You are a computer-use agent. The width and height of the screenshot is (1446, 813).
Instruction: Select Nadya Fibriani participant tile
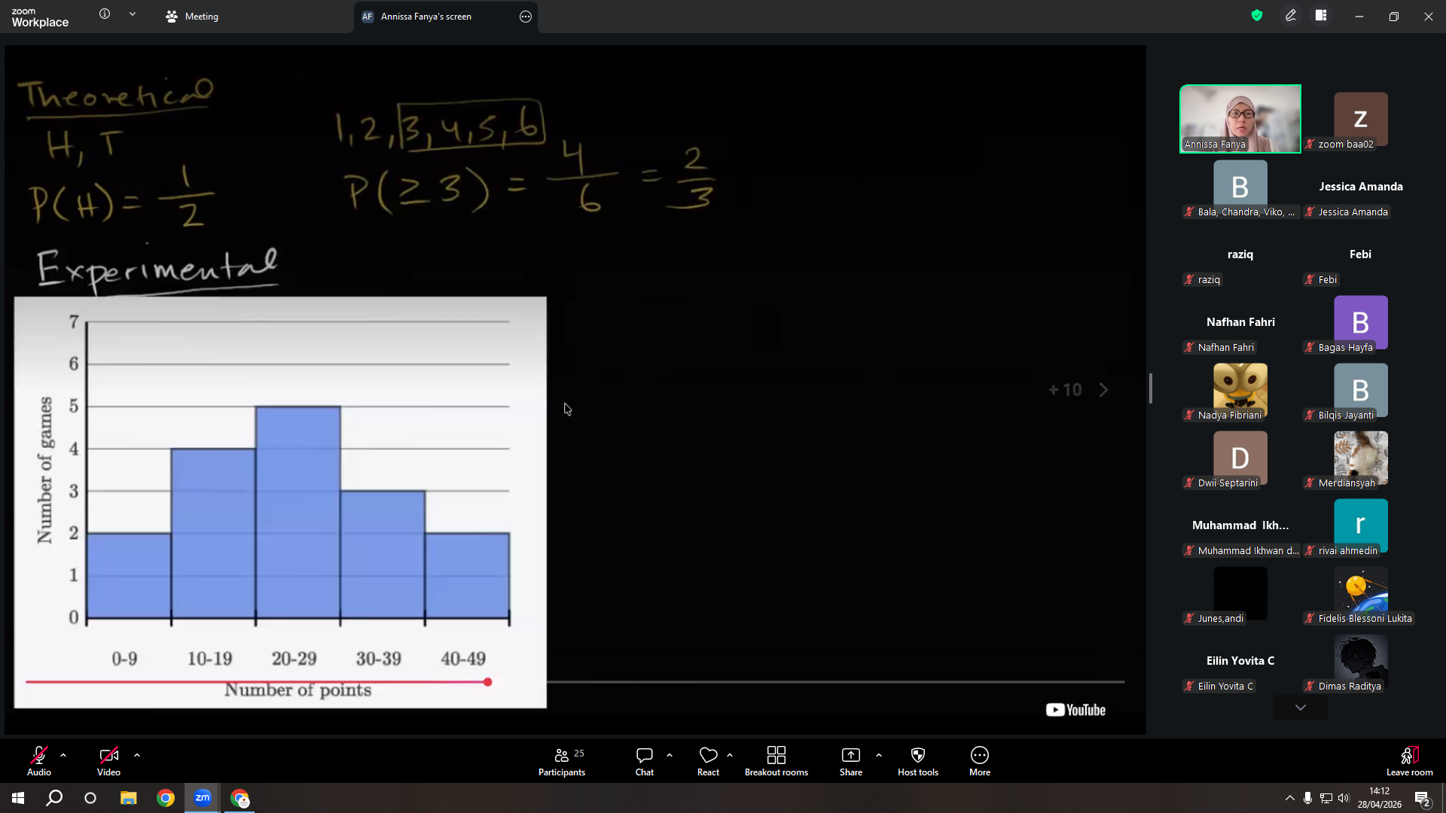[x=1240, y=390]
